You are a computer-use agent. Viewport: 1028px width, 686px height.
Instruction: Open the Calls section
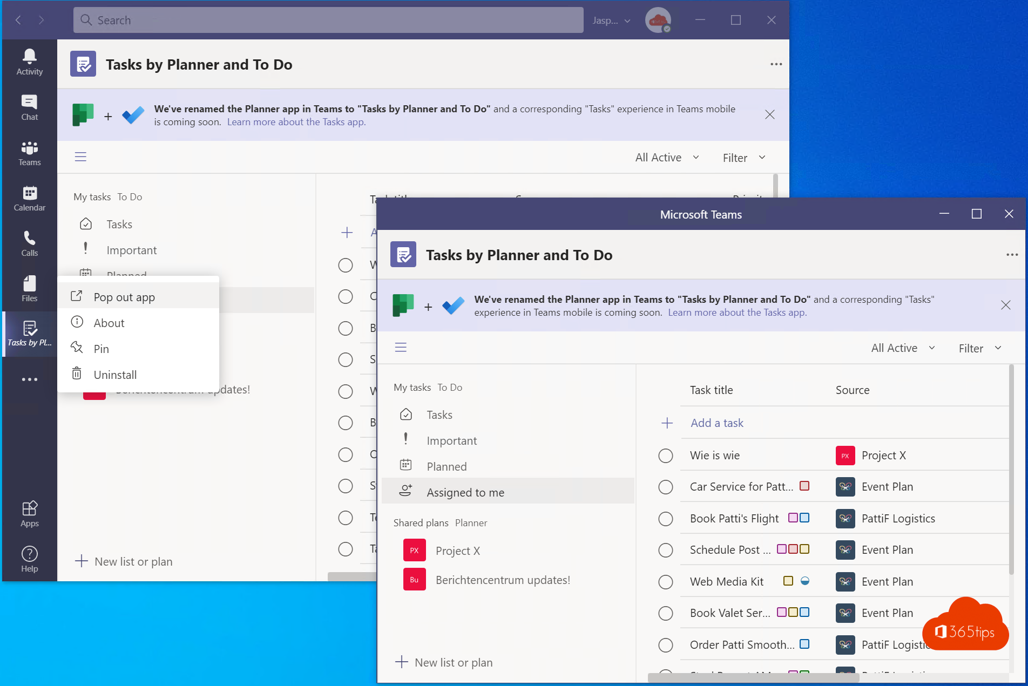pos(29,243)
